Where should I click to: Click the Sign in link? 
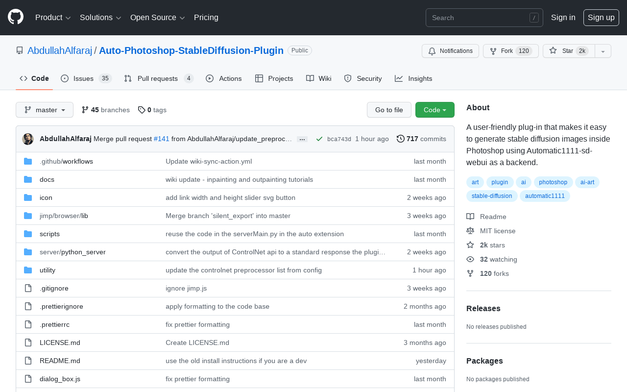(563, 18)
